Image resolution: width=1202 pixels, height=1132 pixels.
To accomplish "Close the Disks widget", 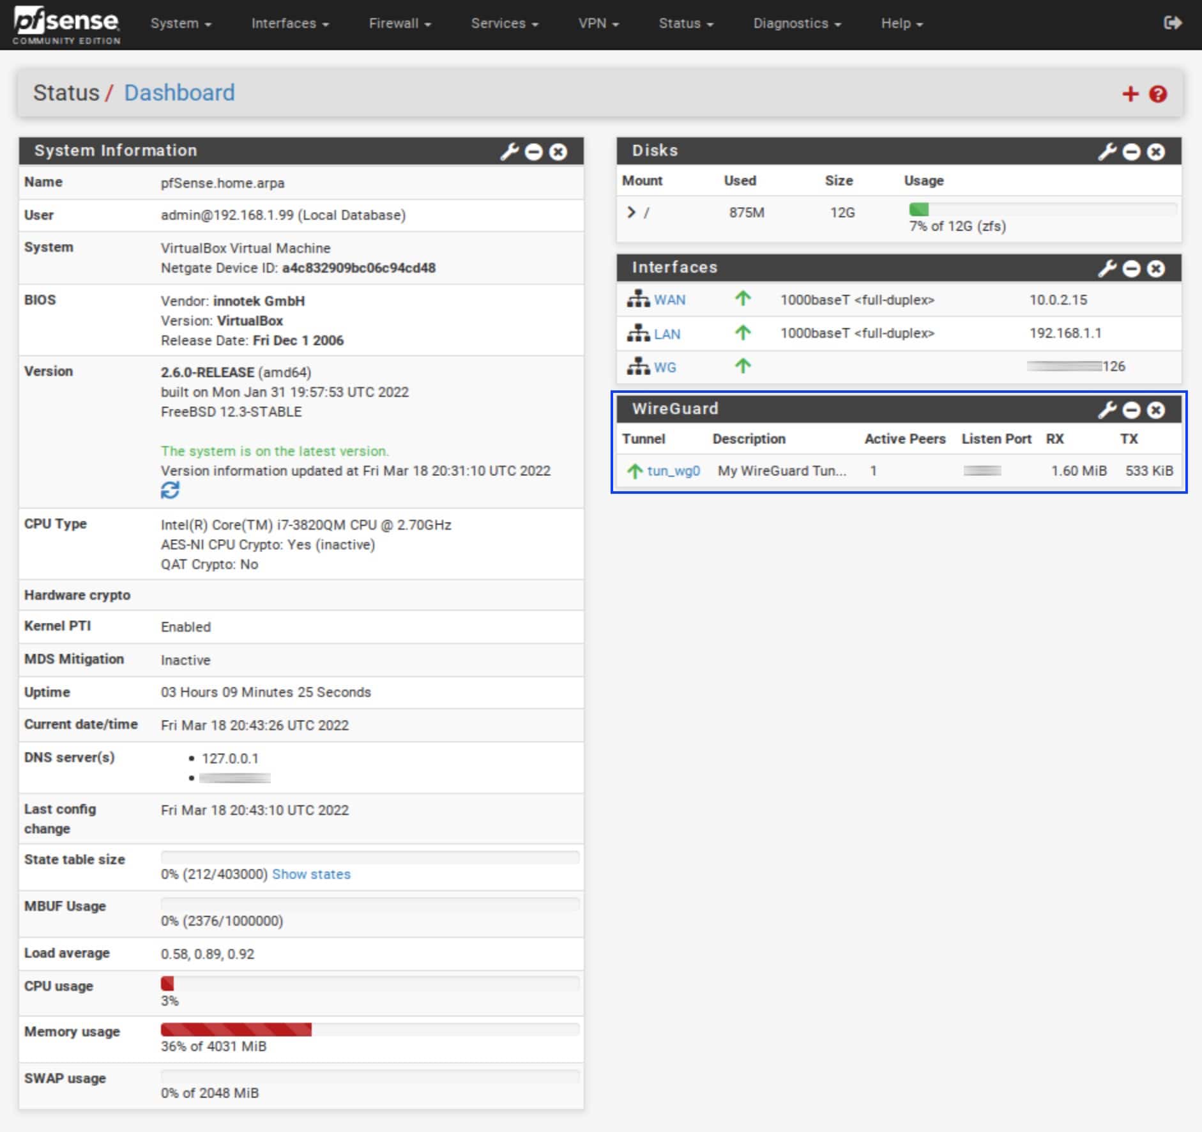I will point(1155,152).
